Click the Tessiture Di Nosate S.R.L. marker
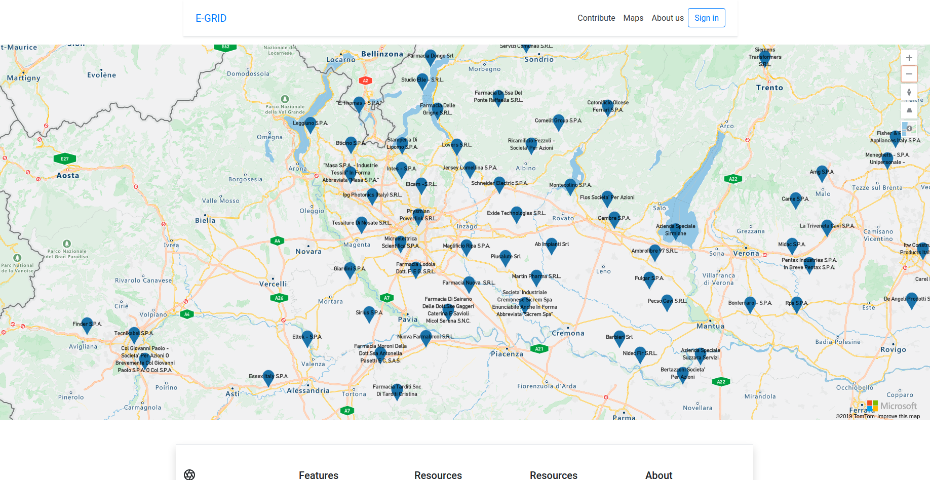 (362, 224)
